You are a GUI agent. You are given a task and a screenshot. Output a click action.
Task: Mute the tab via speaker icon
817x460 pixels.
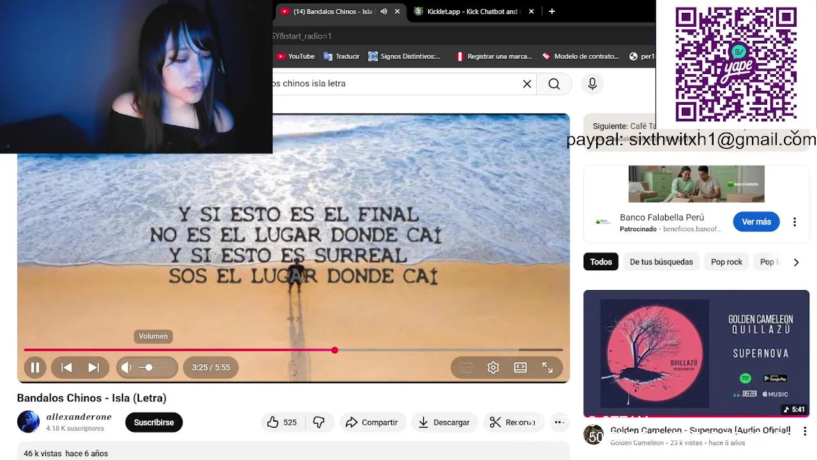384,11
